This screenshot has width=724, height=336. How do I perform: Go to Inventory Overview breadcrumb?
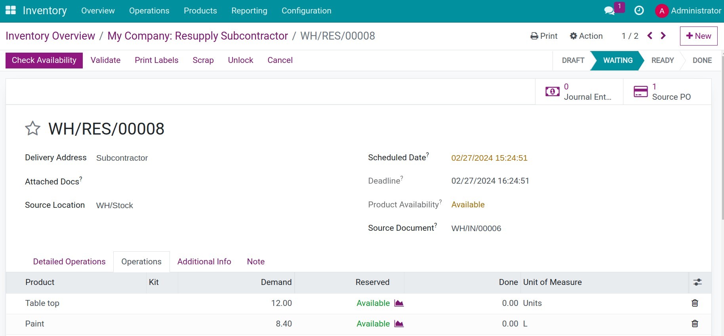(50, 36)
